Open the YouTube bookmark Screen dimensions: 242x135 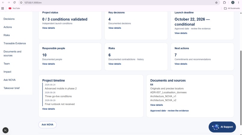coord(14,8)
